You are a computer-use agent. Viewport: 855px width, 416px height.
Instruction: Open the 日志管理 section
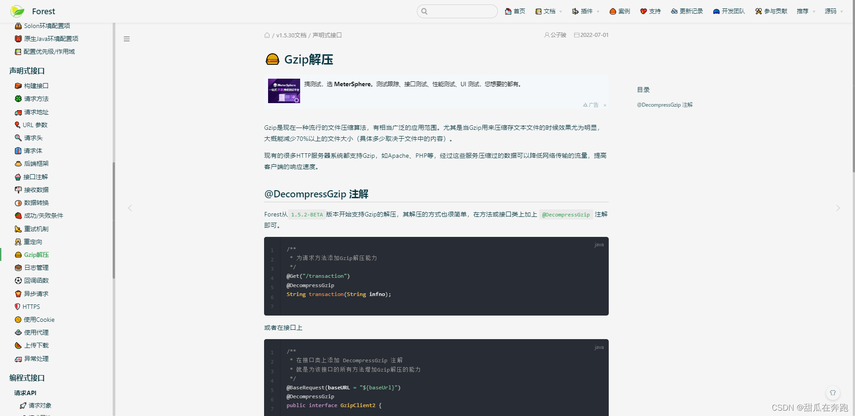36,268
